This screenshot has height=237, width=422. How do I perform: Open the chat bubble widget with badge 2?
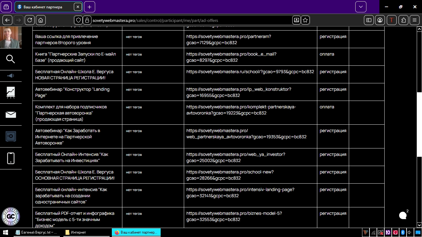[x=403, y=215]
